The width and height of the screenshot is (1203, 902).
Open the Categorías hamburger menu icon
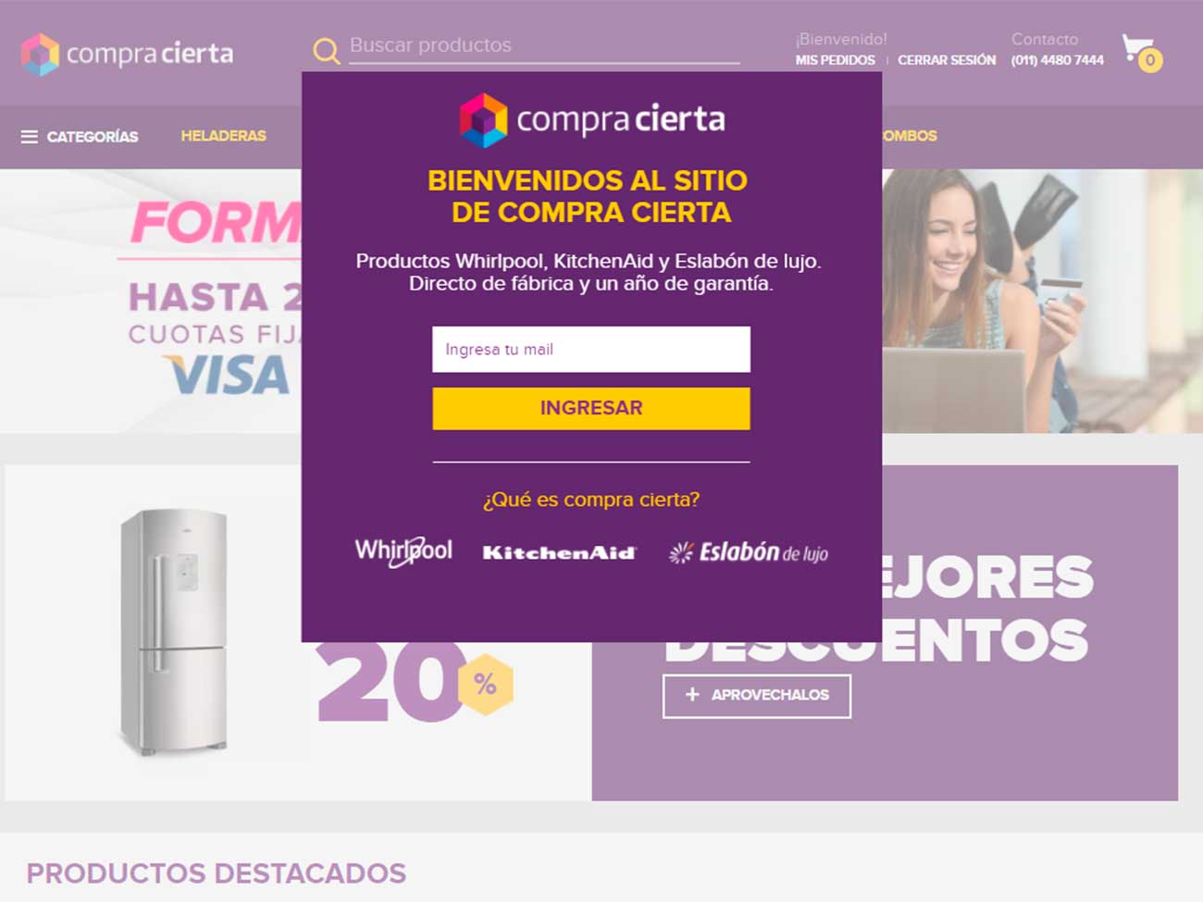tap(30, 137)
